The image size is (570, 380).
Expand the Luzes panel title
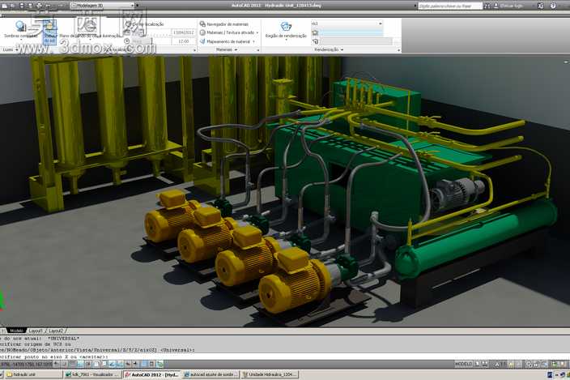tap(9, 49)
